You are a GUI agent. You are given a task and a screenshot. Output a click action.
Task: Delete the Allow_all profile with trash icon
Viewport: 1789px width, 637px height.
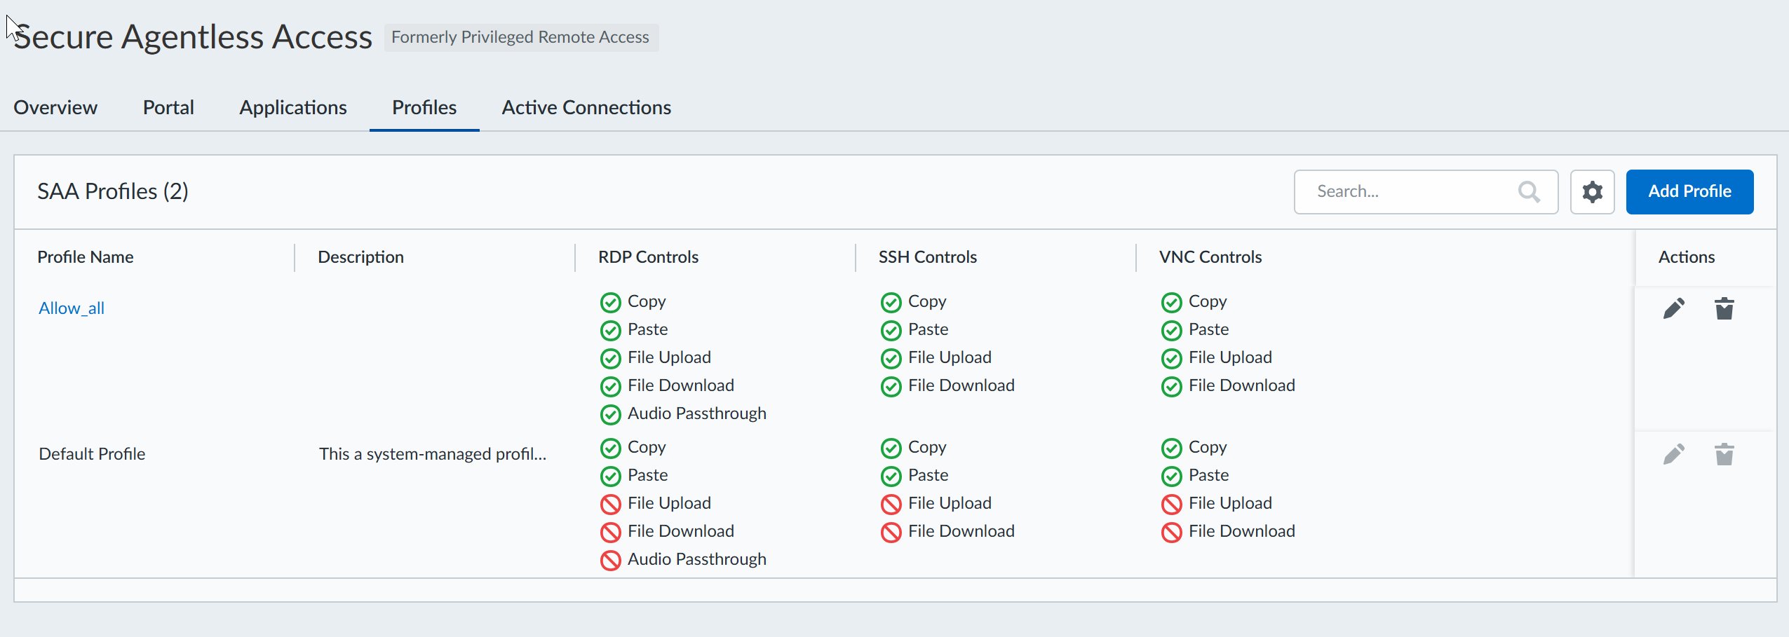click(1724, 308)
